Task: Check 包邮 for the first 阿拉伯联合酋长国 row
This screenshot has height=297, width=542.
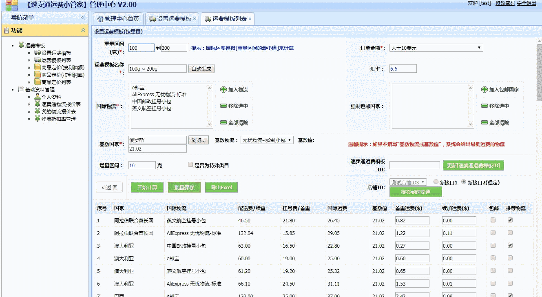Action: point(493,220)
